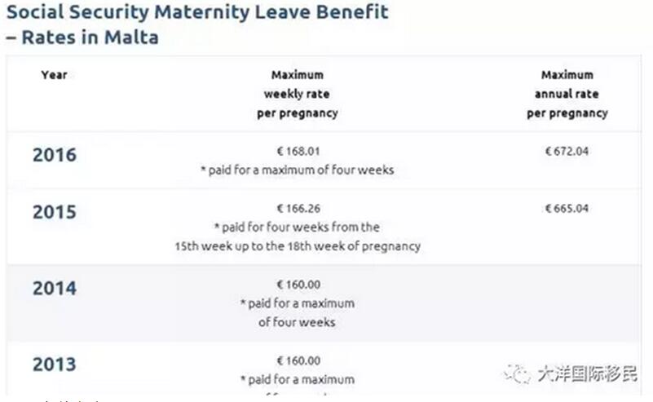
Task: Select the Year column header
Action: [x=54, y=75]
